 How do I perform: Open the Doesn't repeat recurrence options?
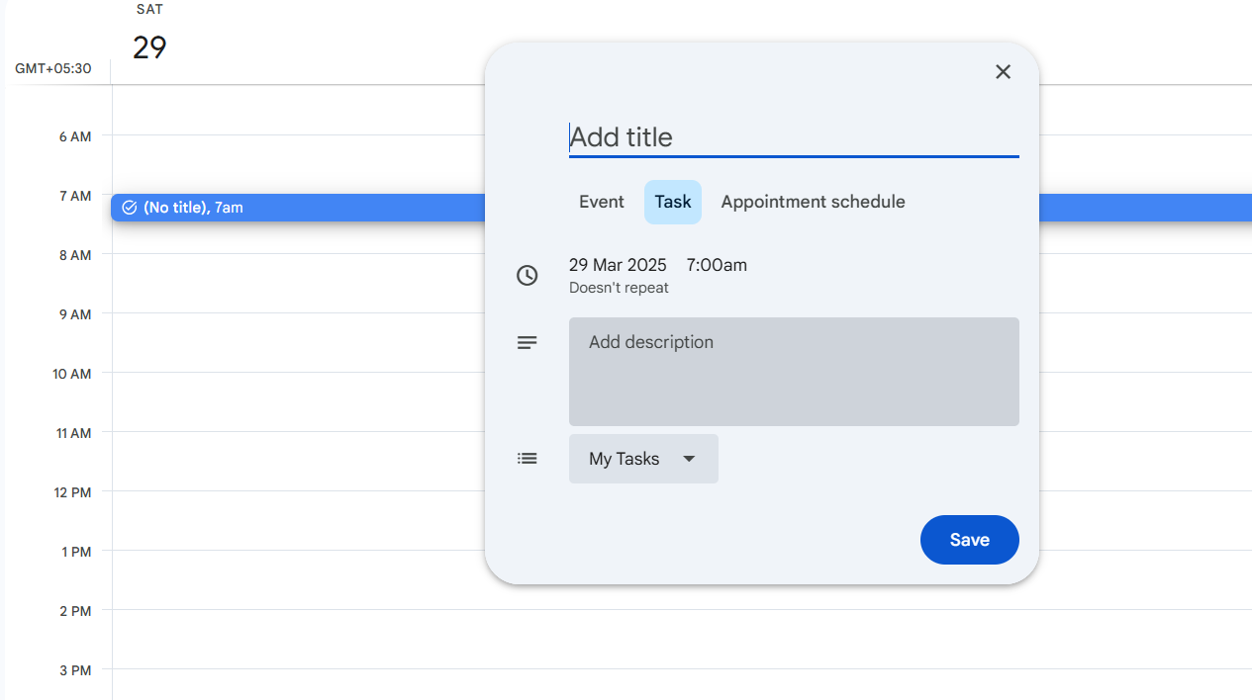click(x=619, y=288)
